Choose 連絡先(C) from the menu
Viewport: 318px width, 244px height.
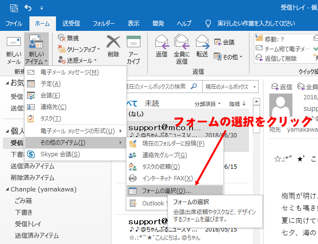click(75, 107)
